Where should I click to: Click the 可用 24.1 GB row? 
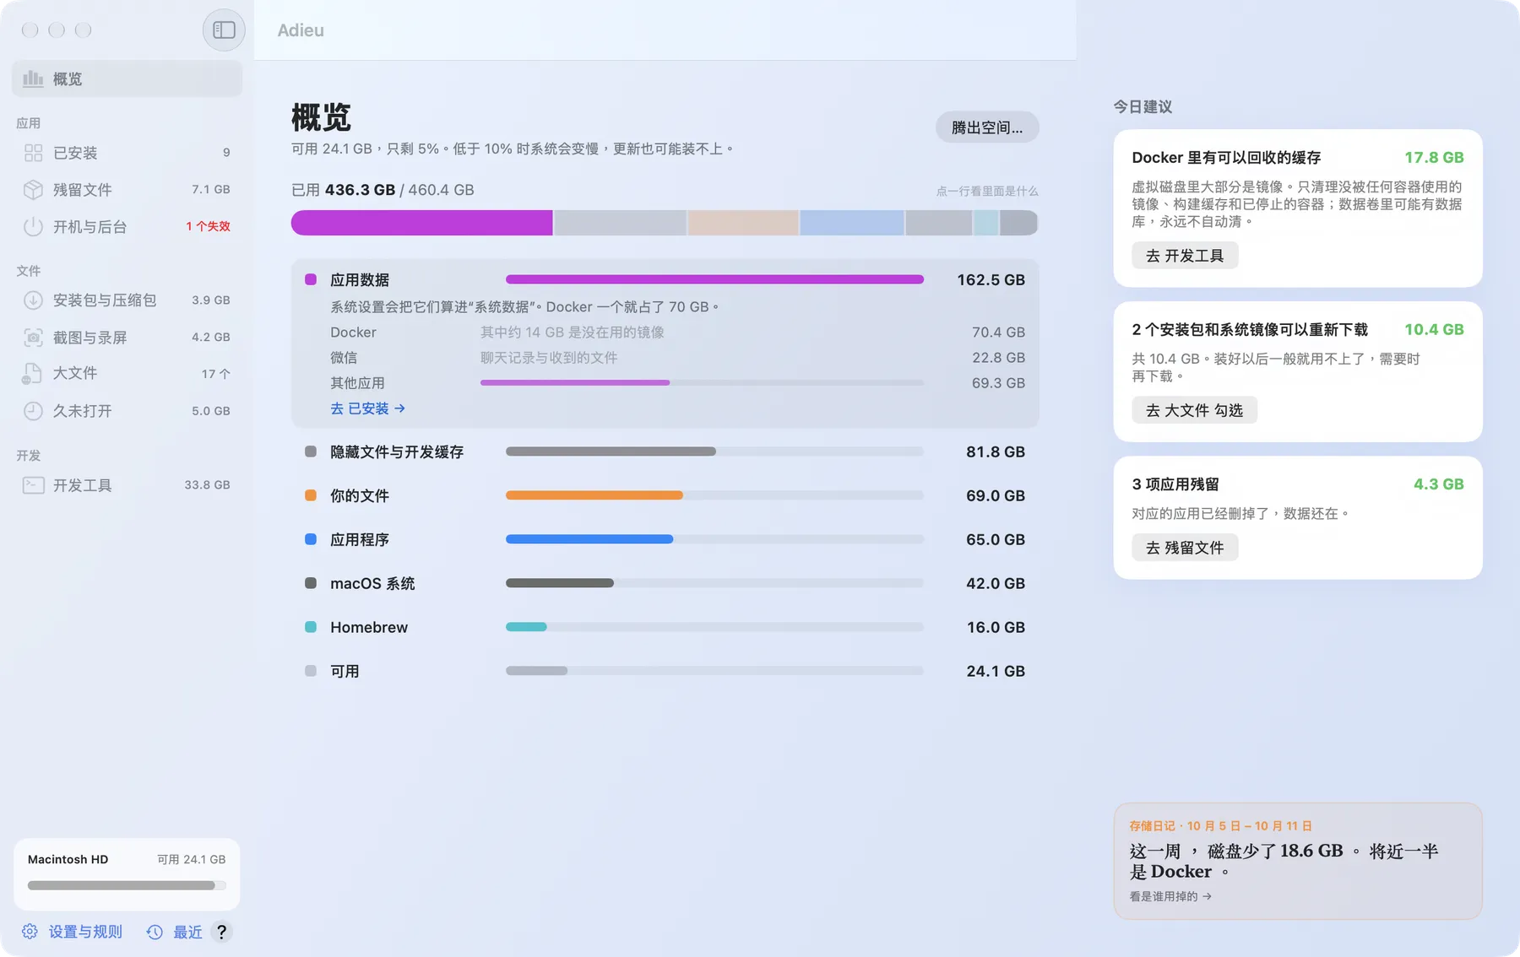pyautogui.click(x=665, y=672)
